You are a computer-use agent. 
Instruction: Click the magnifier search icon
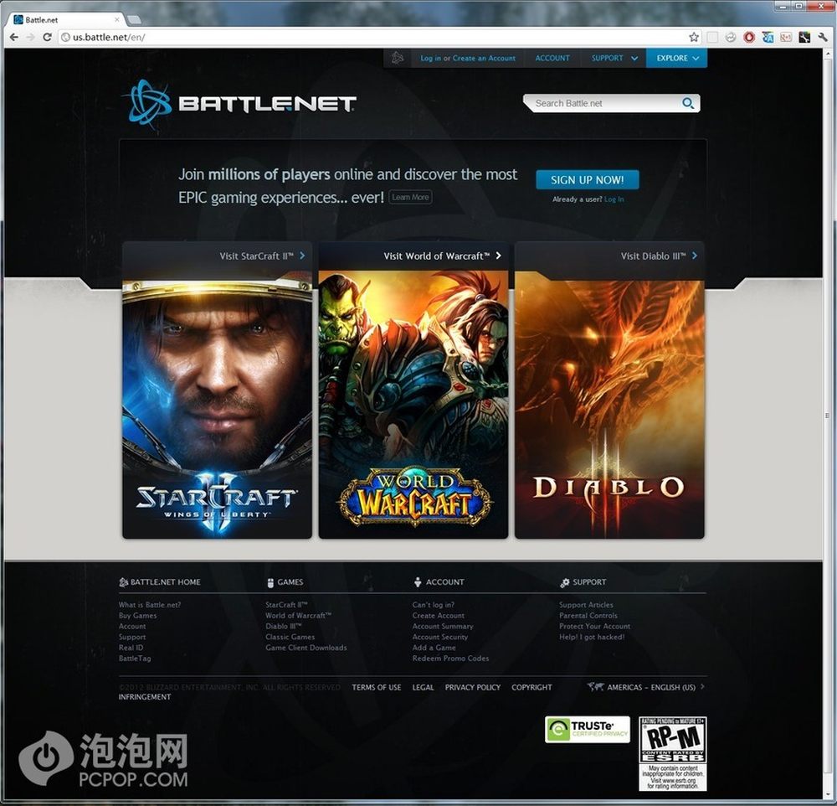[x=688, y=103]
